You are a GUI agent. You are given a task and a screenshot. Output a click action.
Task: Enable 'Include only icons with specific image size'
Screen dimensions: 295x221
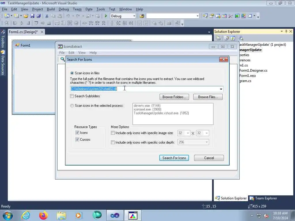(x=113, y=133)
